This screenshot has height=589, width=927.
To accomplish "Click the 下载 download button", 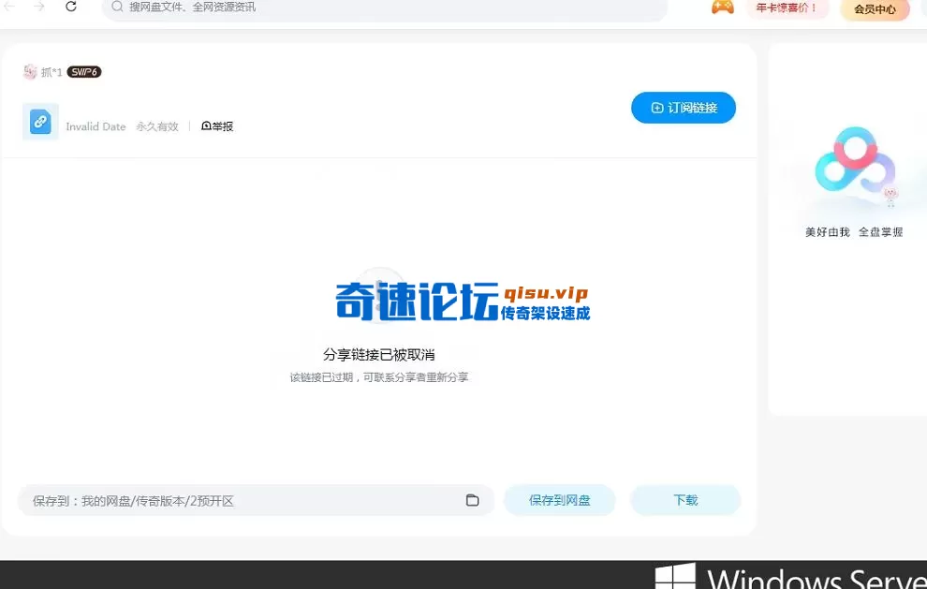I will 685,500.
